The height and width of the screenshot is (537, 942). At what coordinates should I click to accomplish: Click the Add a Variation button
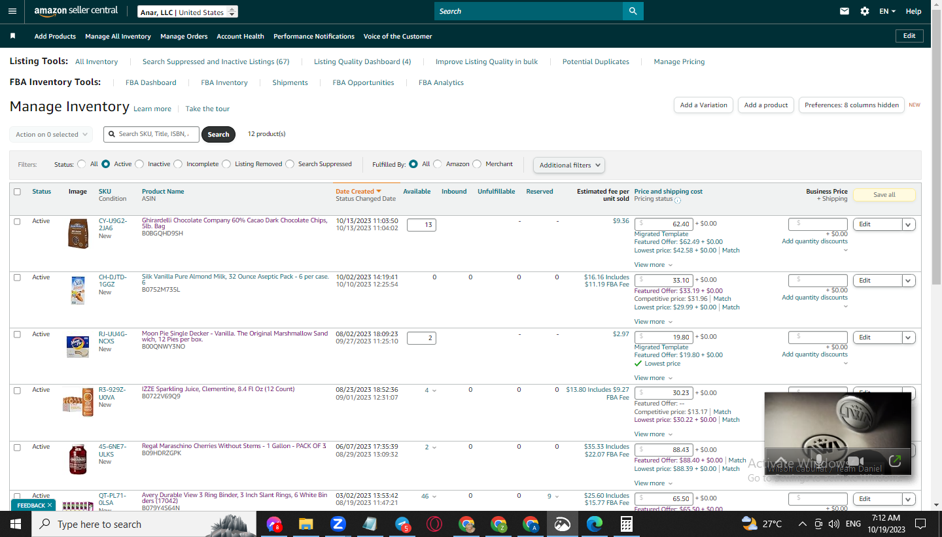click(703, 105)
